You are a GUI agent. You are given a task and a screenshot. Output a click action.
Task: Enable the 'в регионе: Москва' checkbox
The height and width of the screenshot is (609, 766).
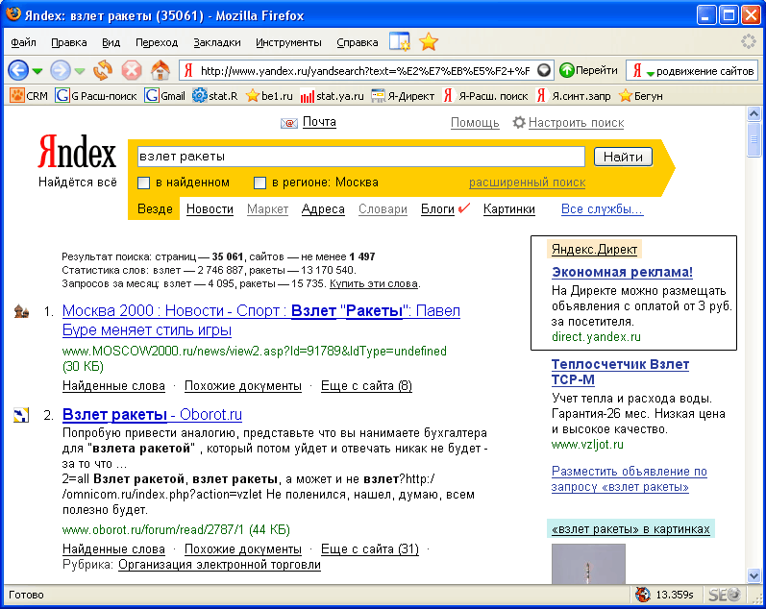259,183
